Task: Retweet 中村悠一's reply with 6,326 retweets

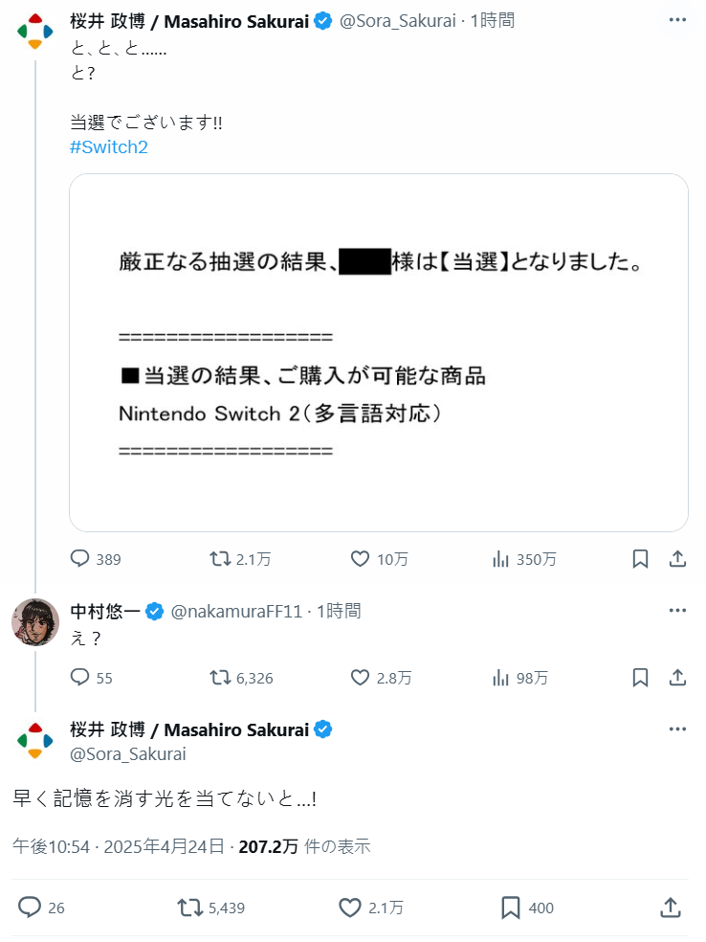Action: coord(219,678)
